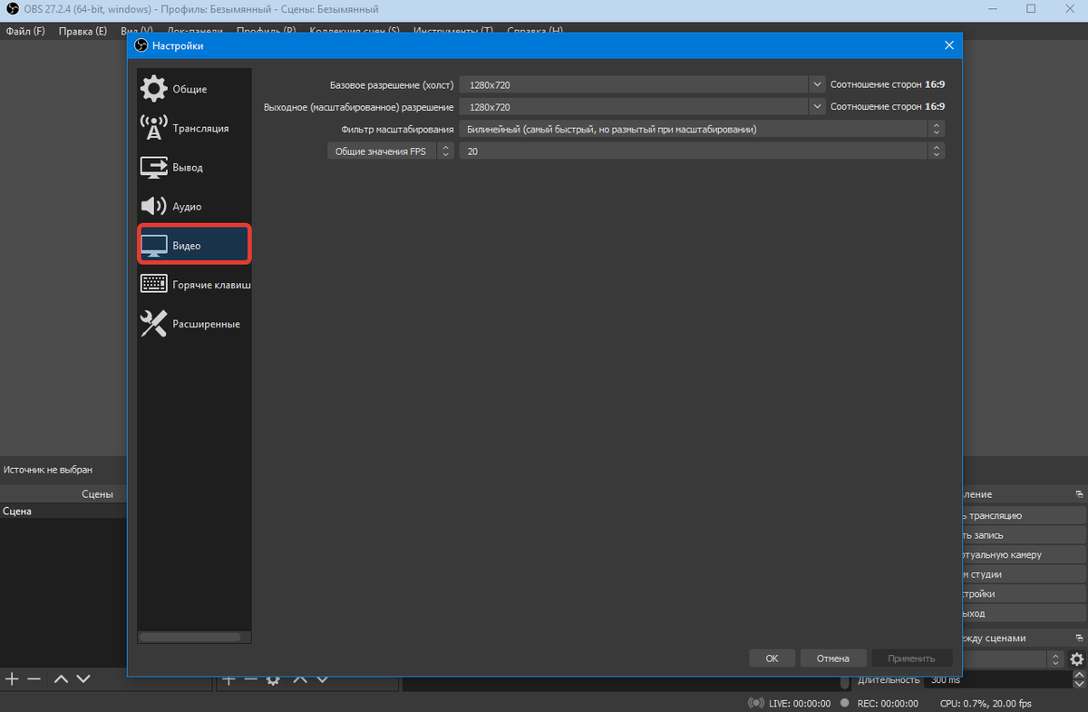The width and height of the screenshot is (1088, 712).
Task: Click the Сцены dock header
Action: click(x=63, y=494)
